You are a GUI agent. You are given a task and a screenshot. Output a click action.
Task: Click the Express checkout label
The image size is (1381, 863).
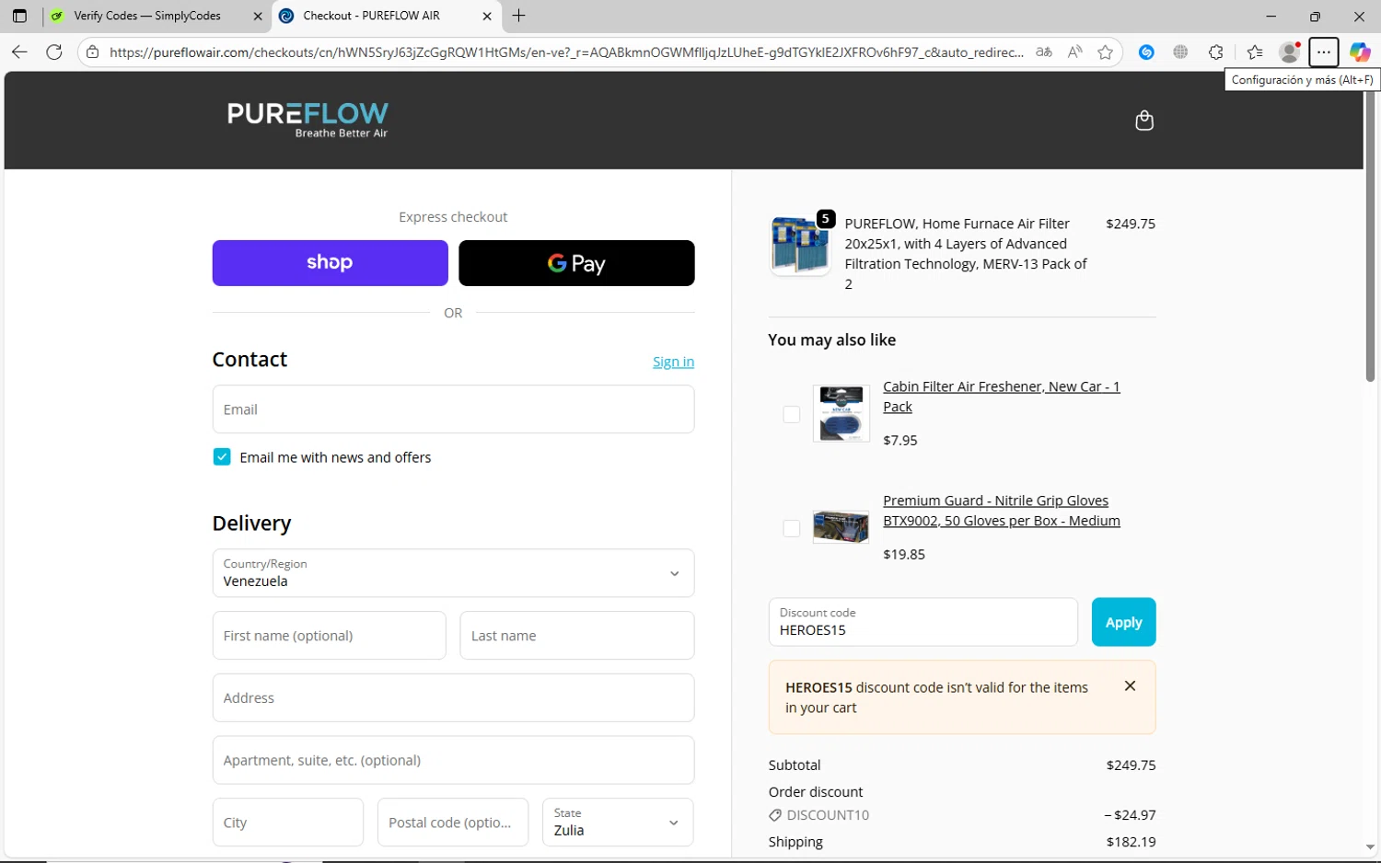tap(453, 217)
